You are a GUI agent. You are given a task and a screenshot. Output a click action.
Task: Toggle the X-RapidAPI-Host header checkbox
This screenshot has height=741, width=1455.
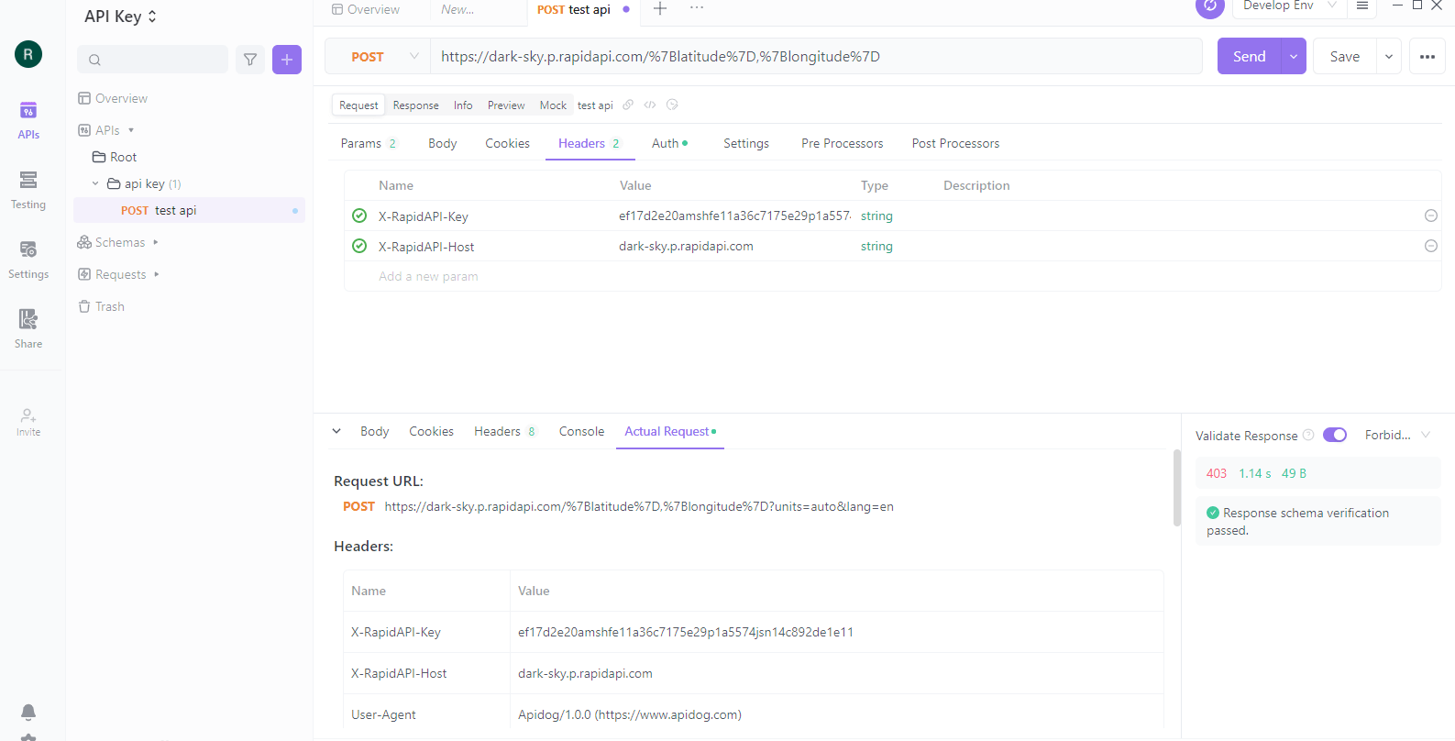pos(359,246)
